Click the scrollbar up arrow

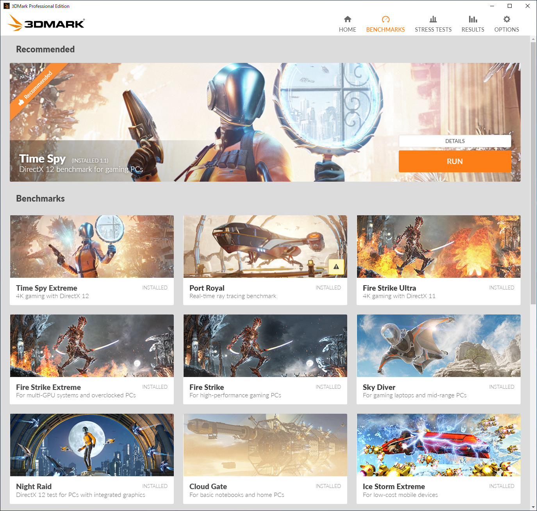click(533, 39)
